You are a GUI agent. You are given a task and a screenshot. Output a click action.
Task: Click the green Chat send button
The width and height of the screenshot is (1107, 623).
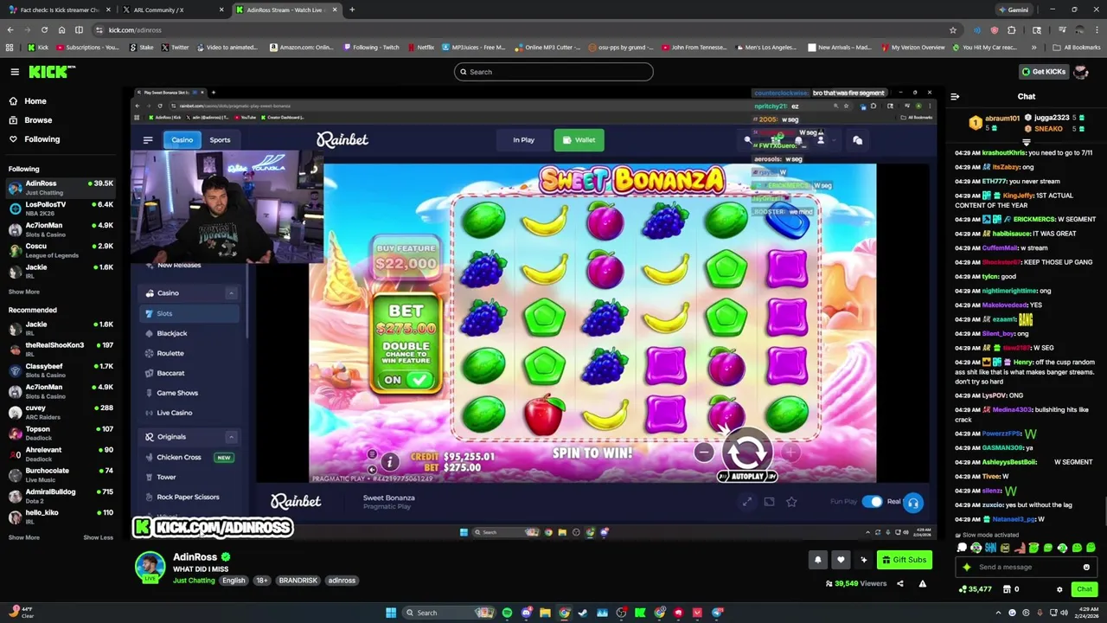[x=1084, y=589]
